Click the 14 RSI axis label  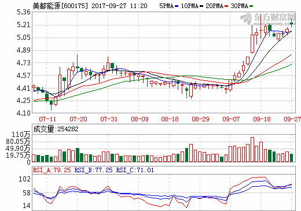(x=27, y=206)
